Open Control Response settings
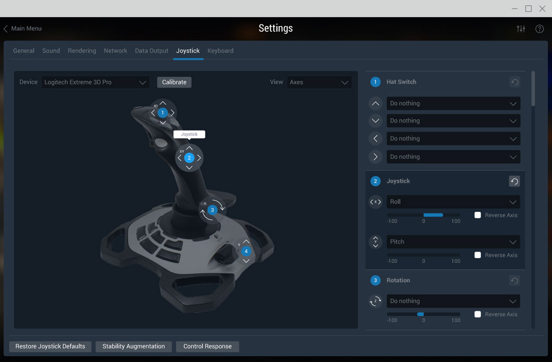Screen dimensions: 552x362 coord(207,346)
